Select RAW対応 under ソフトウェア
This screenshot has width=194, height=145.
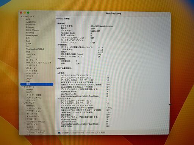pyautogui.click(x=30, y=106)
